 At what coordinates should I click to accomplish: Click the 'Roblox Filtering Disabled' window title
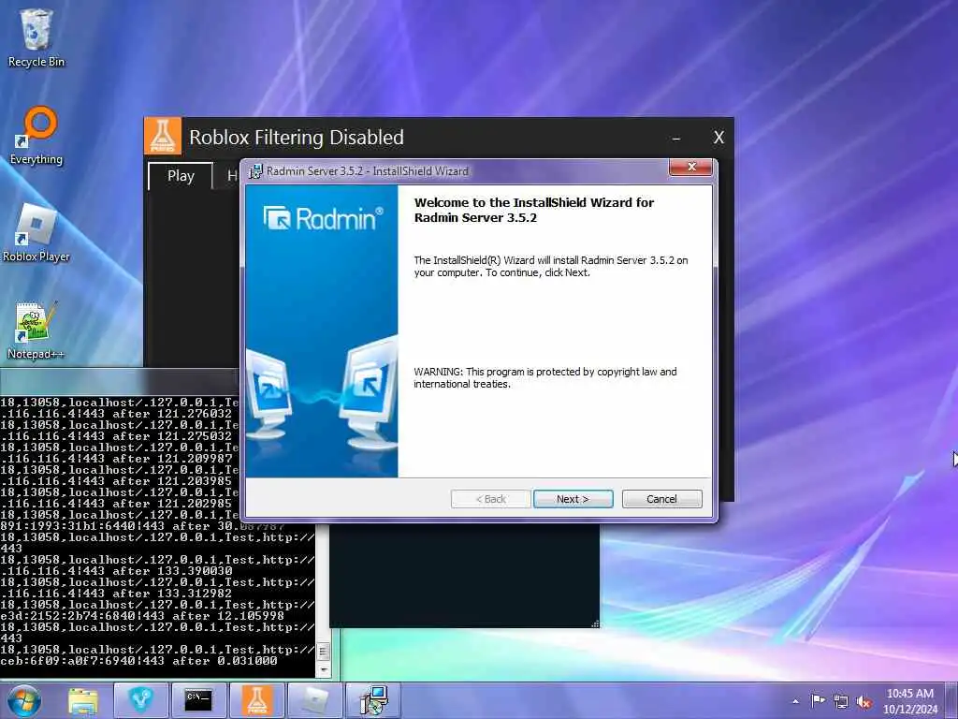297,138
